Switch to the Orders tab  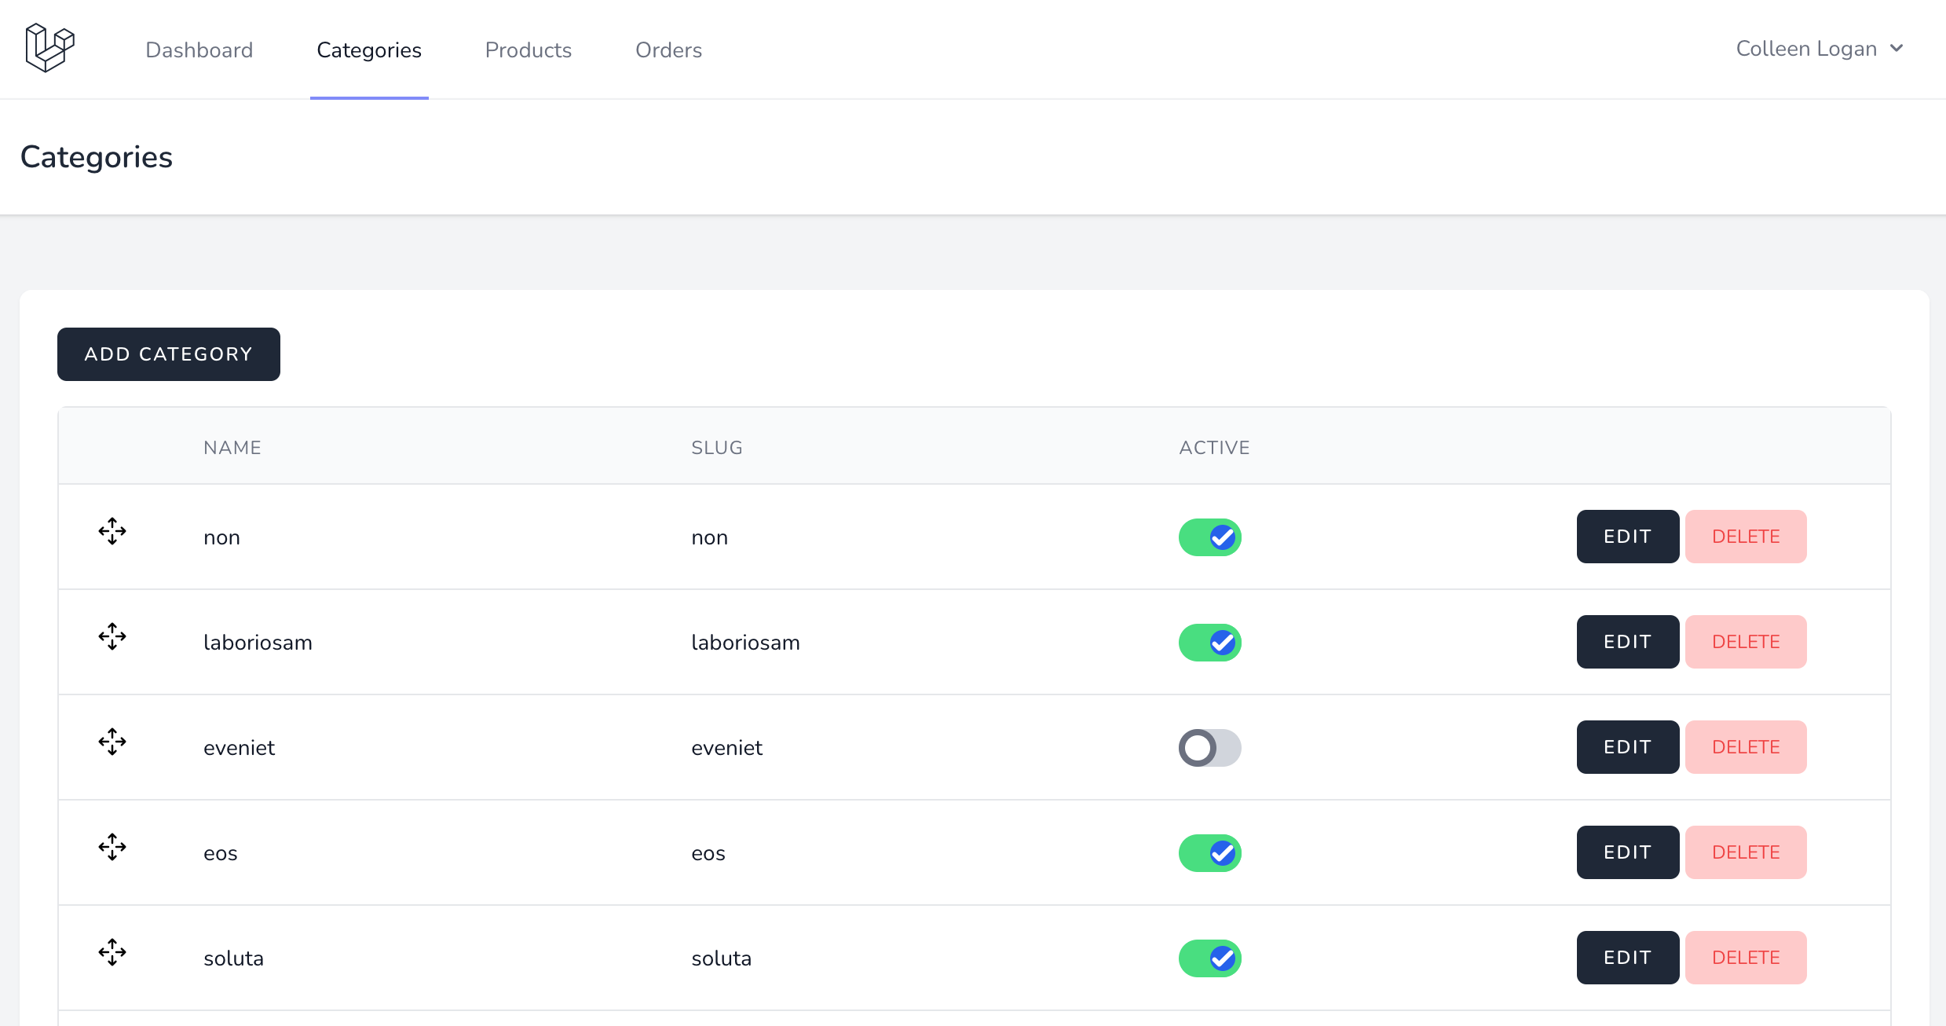(668, 50)
